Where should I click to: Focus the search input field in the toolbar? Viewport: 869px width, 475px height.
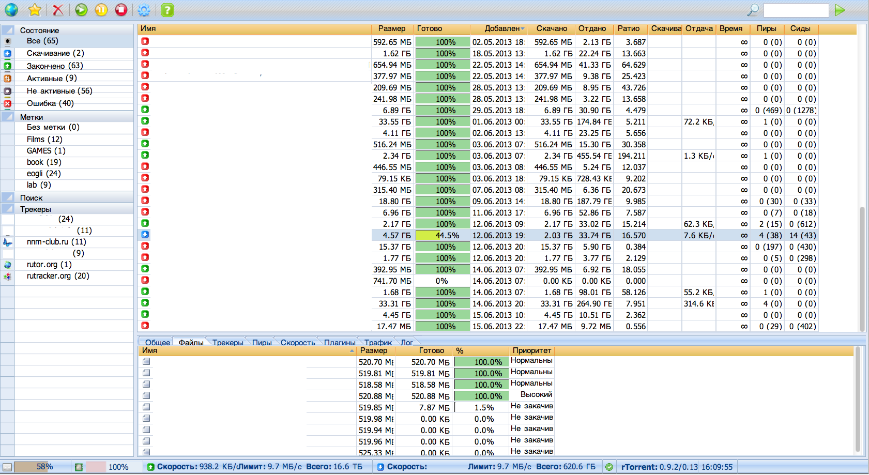point(796,10)
